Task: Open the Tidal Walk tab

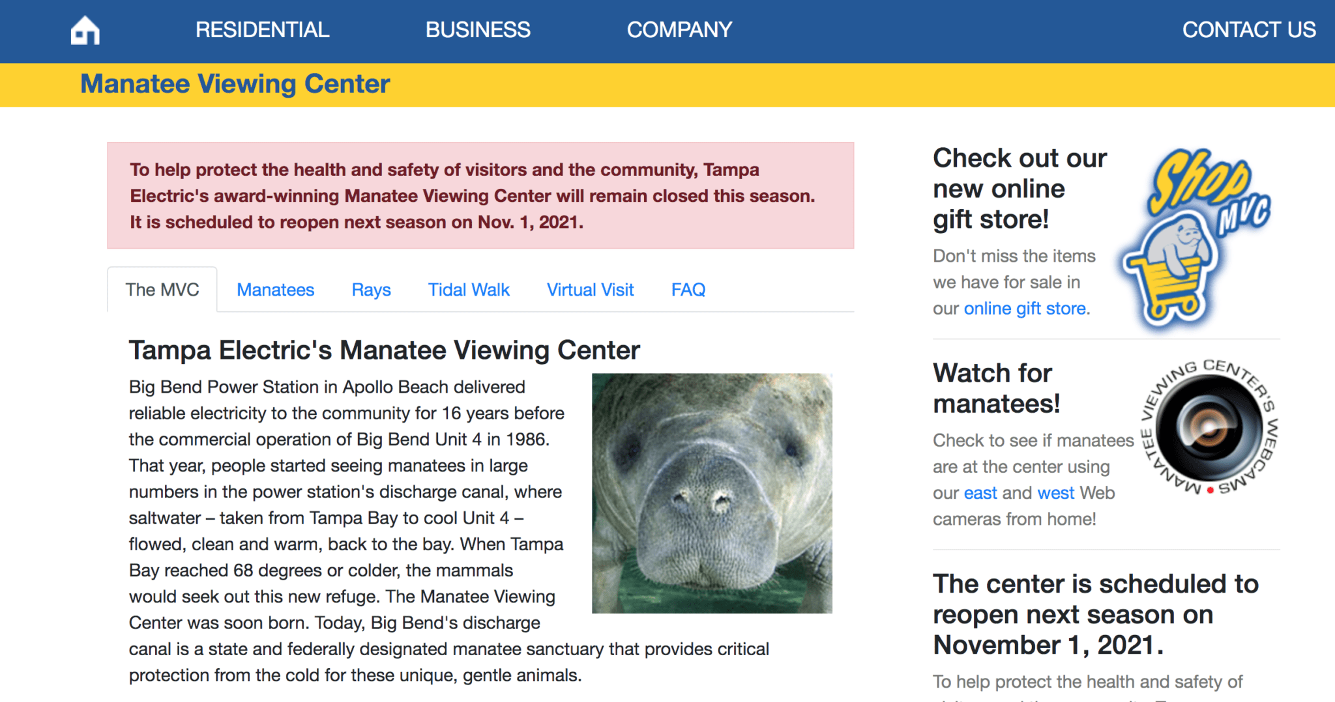Action: click(x=469, y=290)
